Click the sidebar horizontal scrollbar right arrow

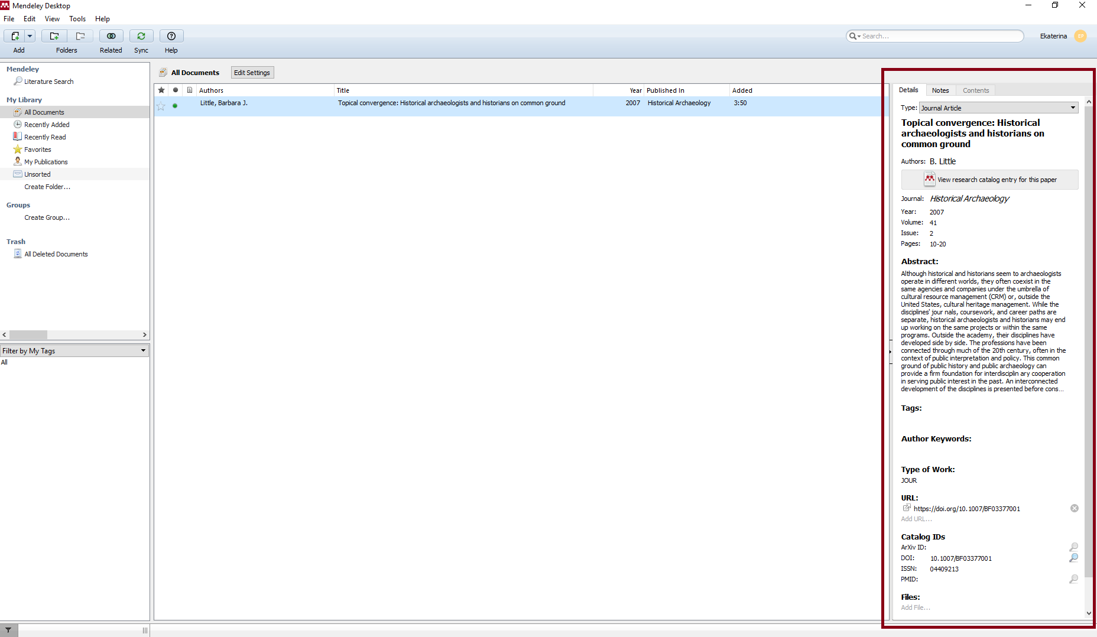click(x=144, y=334)
